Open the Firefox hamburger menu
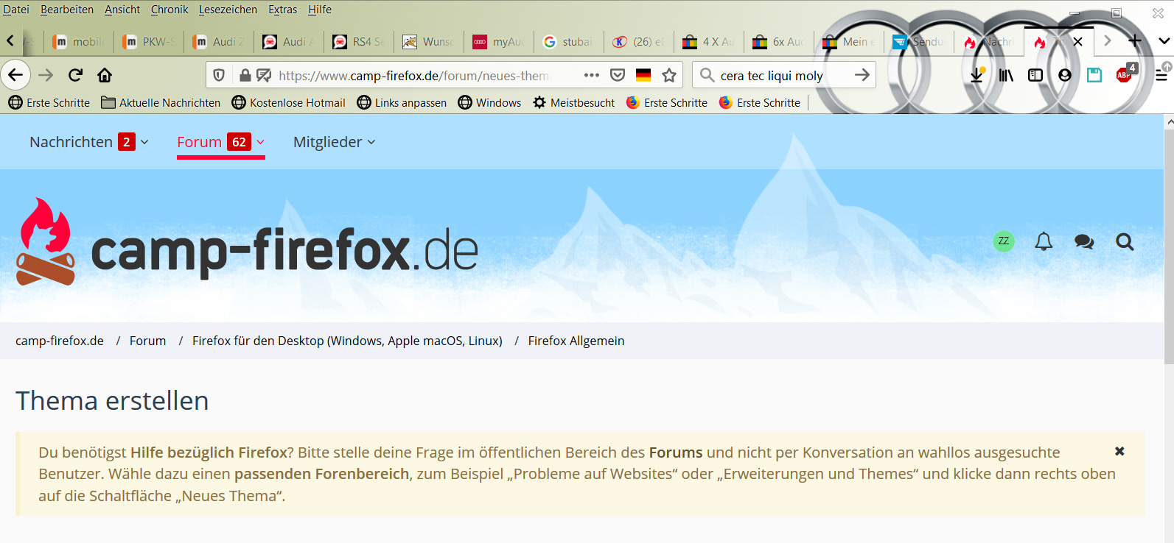This screenshot has width=1174, height=543. (x=1161, y=75)
